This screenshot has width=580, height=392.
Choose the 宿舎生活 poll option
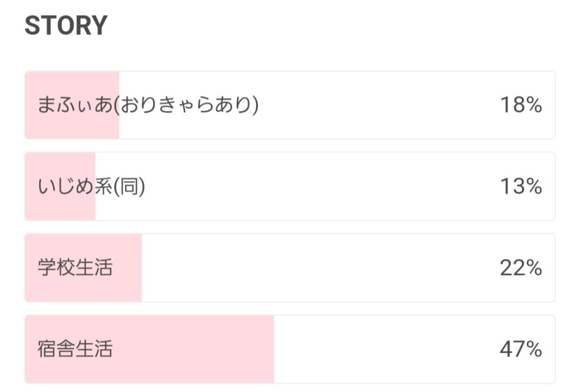pos(290,349)
